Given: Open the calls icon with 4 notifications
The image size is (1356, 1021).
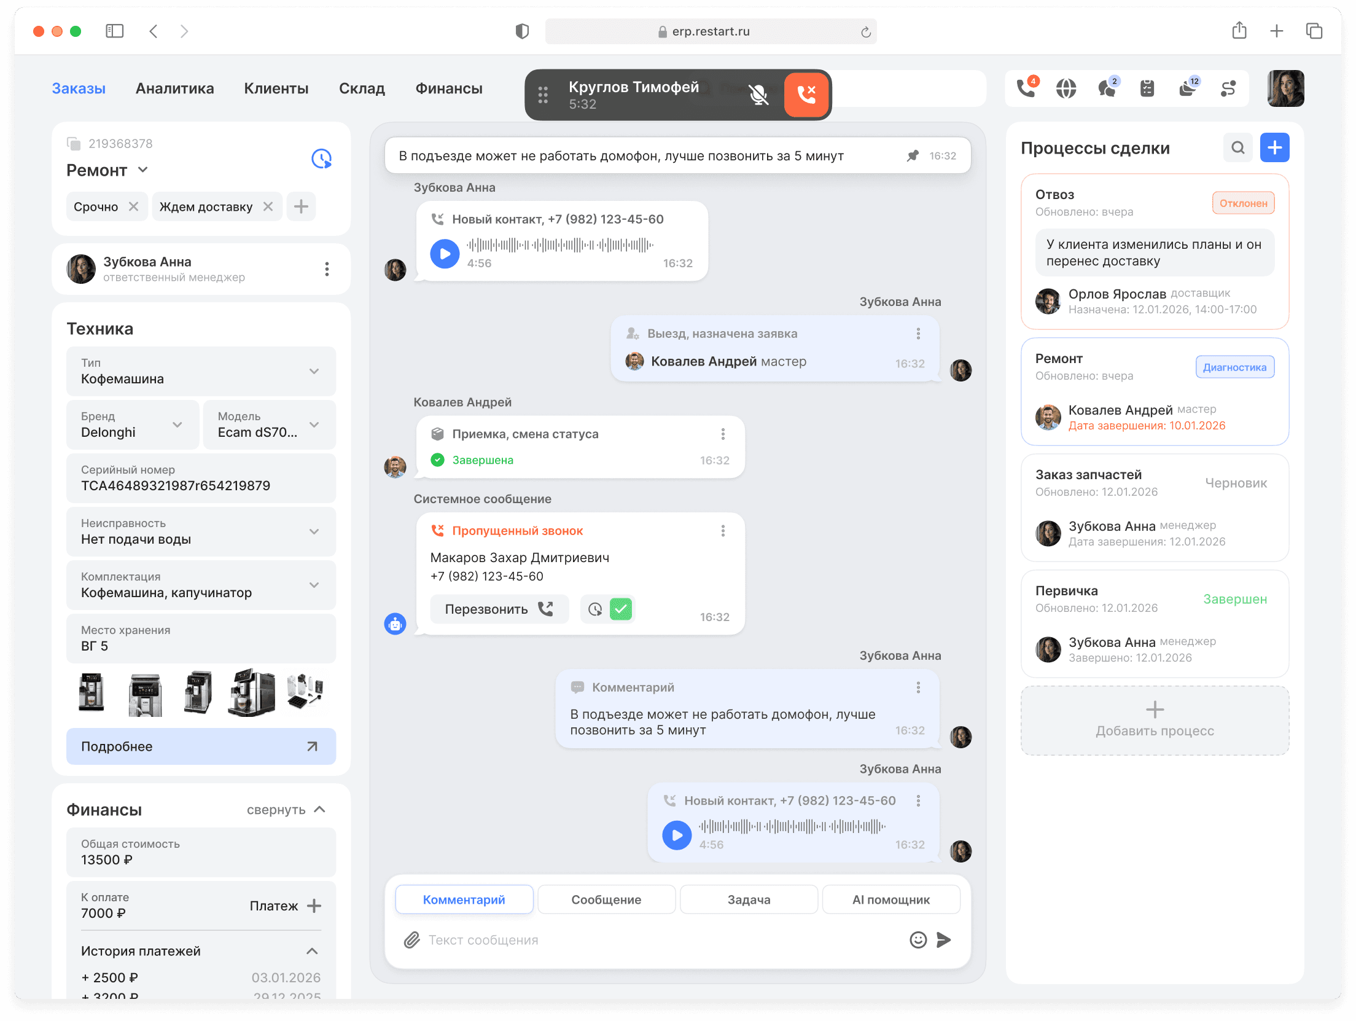Looking at the screenshot, I should pos(1024,88).
